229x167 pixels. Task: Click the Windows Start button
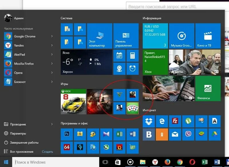6,162
